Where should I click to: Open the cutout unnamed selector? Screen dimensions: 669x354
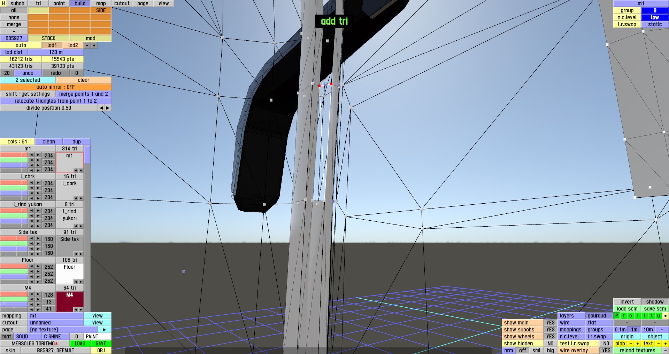pyautogui.click(x=56, y=323)
